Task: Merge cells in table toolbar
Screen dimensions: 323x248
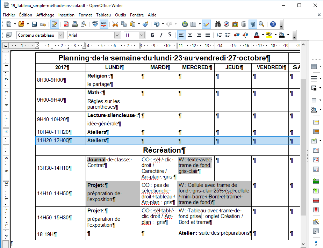Action: [x=316, y=122]
